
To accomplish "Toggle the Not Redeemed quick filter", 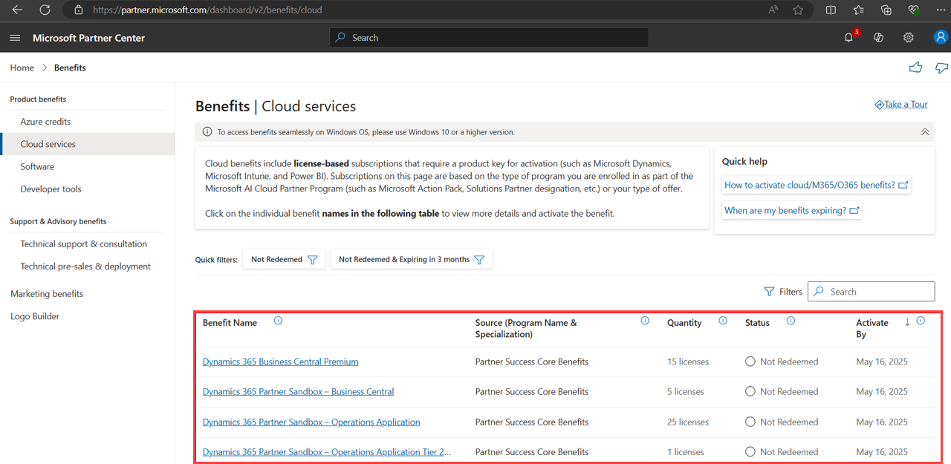I will 284,260.
